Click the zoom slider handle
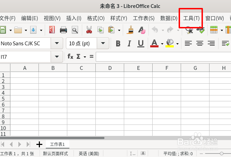Image resolution: width=231 pixels, height=157 pixels. pos(221,154)
